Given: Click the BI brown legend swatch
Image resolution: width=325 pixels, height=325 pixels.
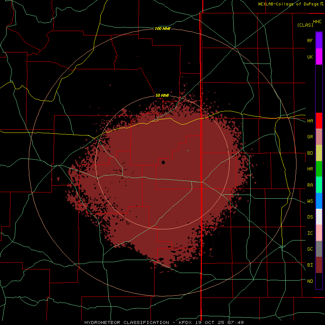Looking at the screenshot, I should (319, 265).
